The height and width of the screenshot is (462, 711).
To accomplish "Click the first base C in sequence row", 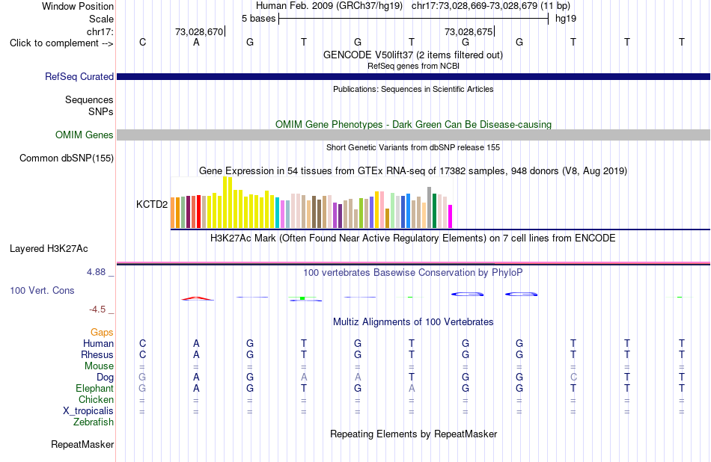I will [142, 42].
